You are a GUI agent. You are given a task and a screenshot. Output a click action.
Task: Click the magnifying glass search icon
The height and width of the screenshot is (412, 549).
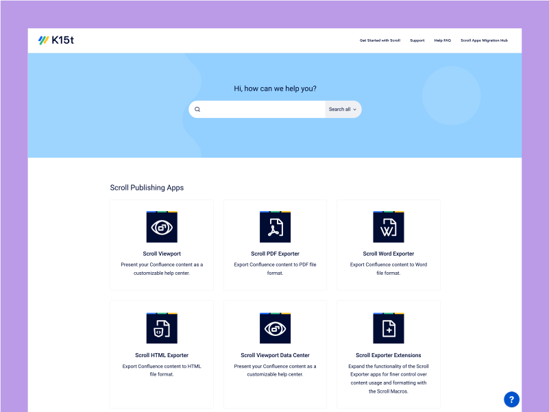(197, 109)
